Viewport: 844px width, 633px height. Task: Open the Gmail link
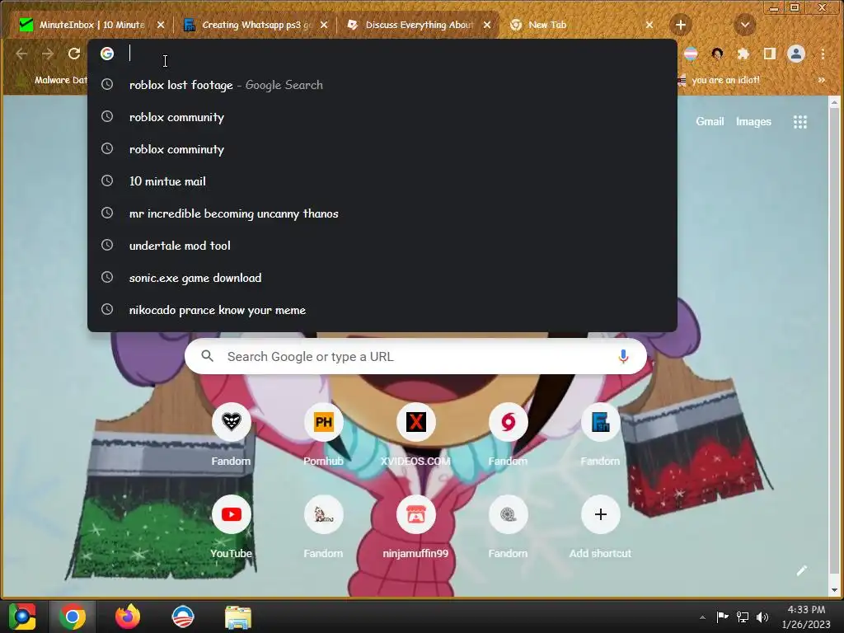click(x=710, y=122)
